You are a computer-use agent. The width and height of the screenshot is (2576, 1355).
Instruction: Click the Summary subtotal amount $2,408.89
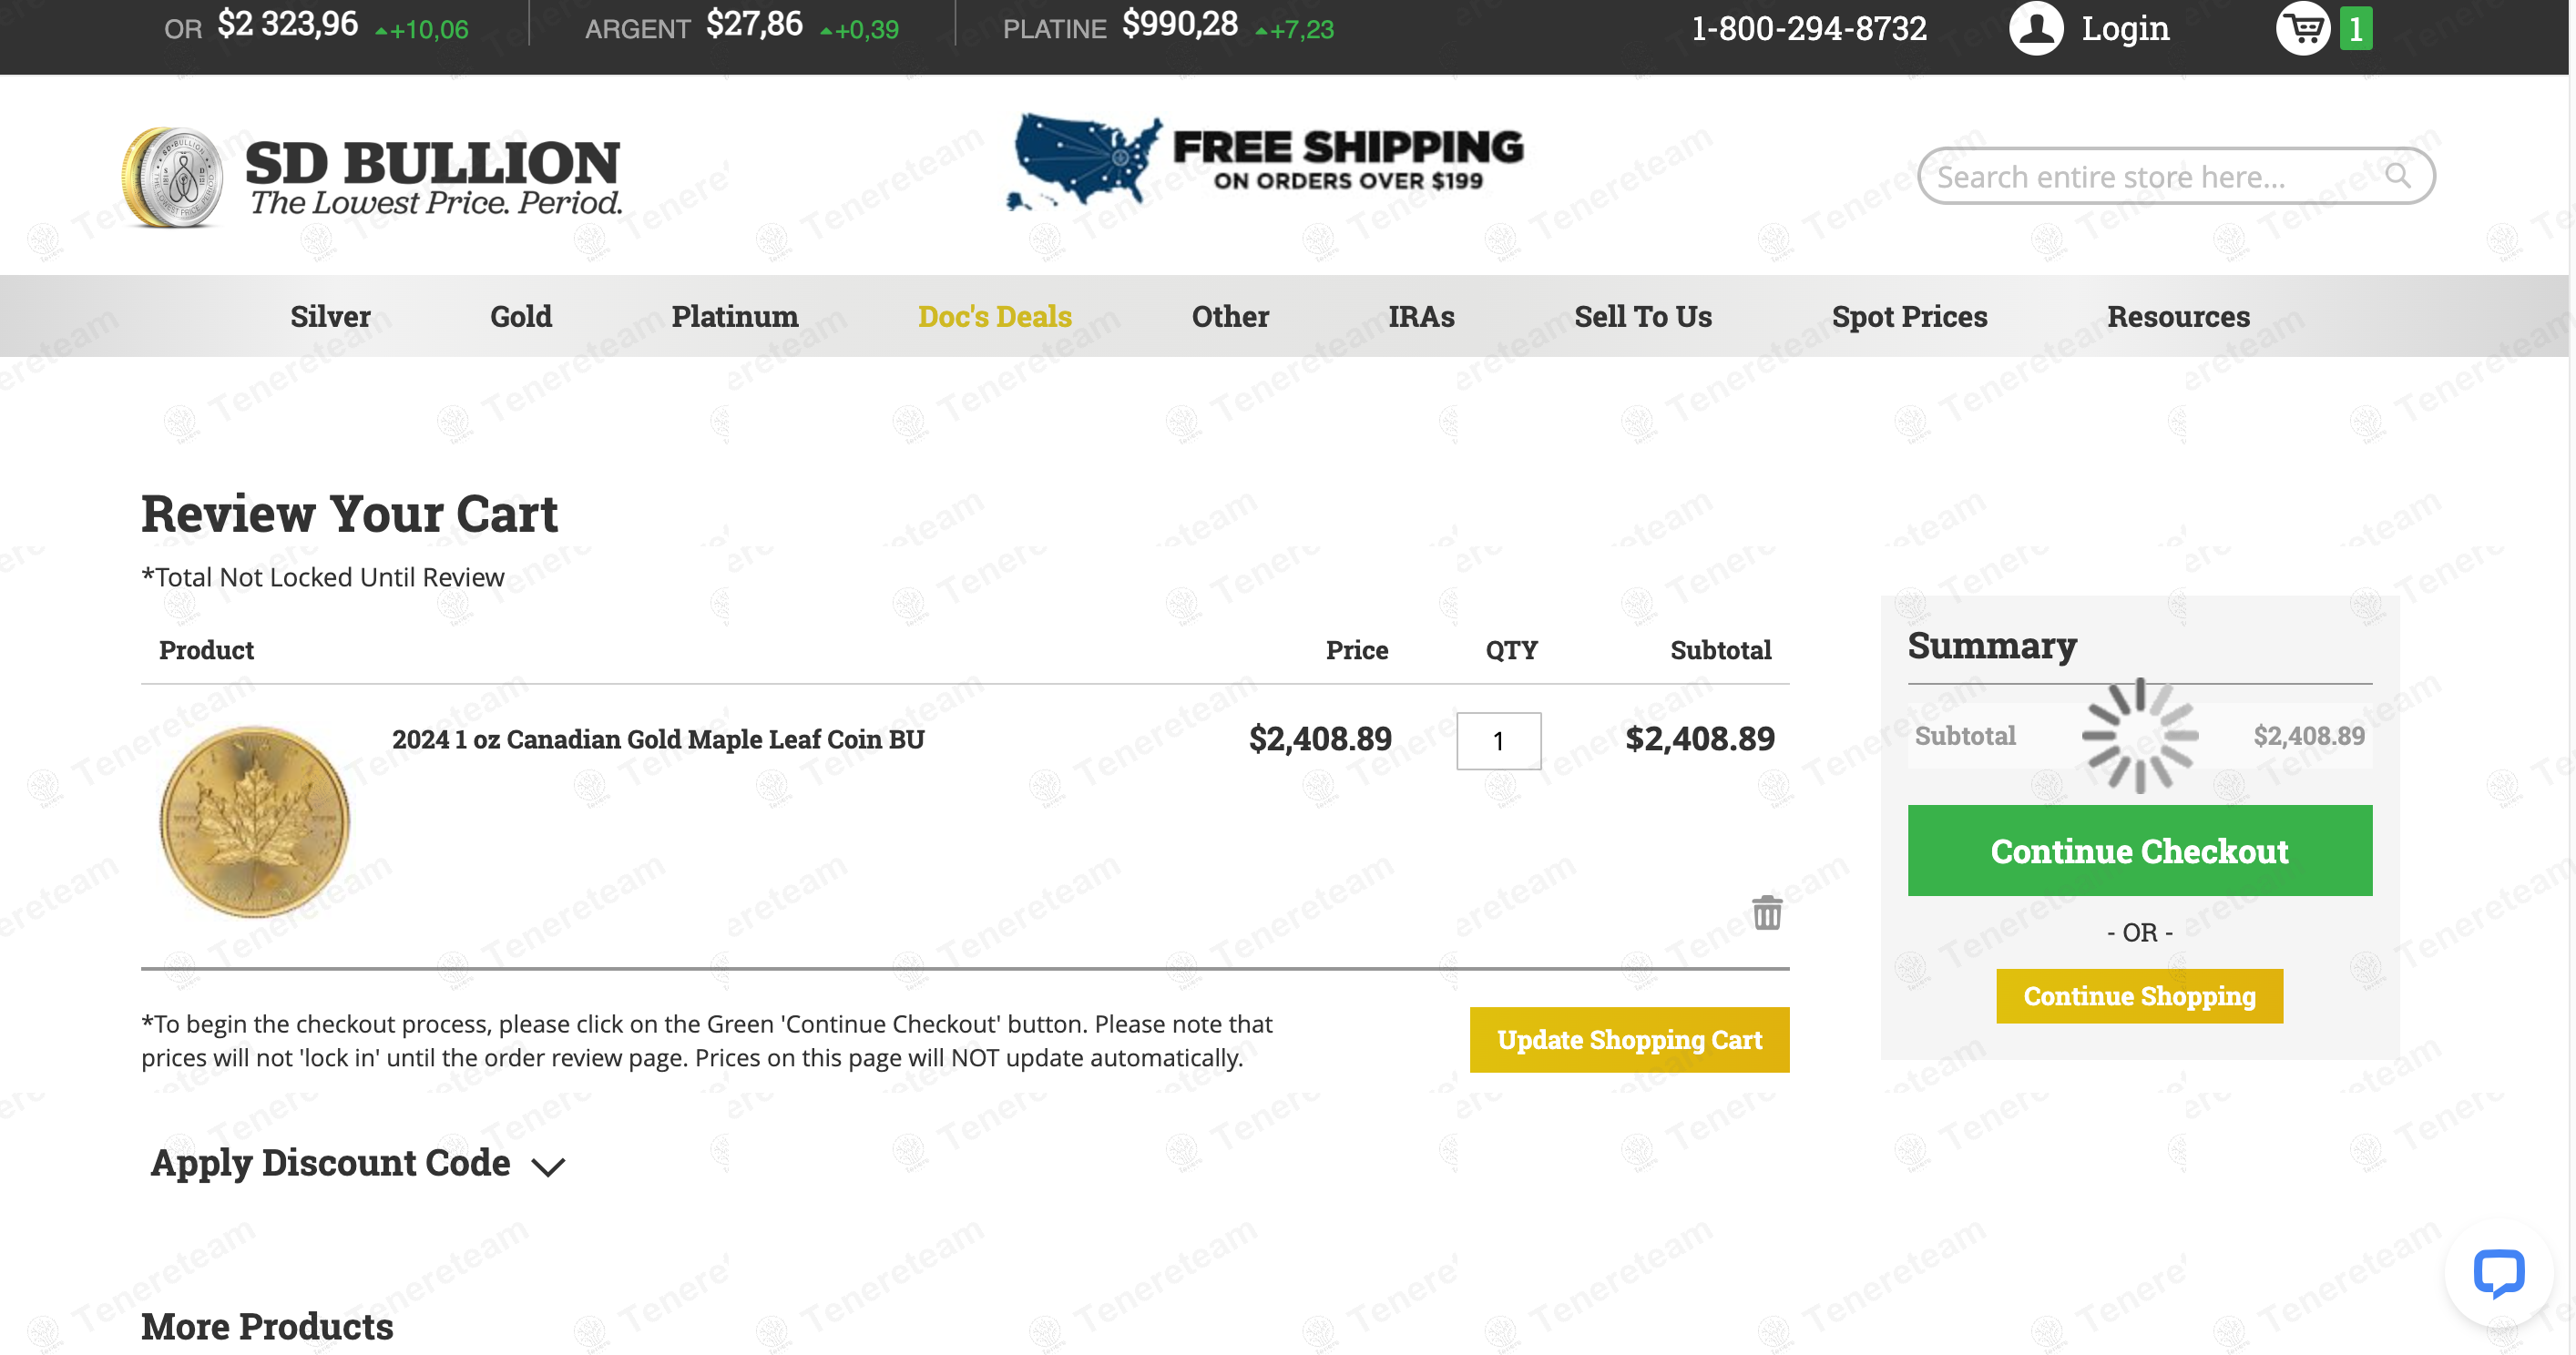click(2309, 736)
